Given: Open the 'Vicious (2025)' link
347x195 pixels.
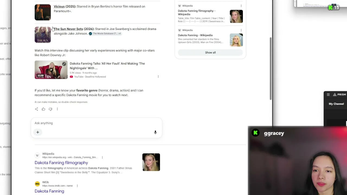Looking at the screenshot, I should click(x=65, y=6).
